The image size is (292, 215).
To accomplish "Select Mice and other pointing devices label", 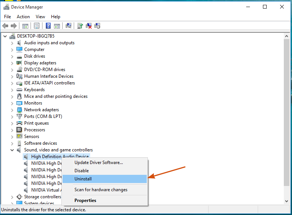I will 56,96.
